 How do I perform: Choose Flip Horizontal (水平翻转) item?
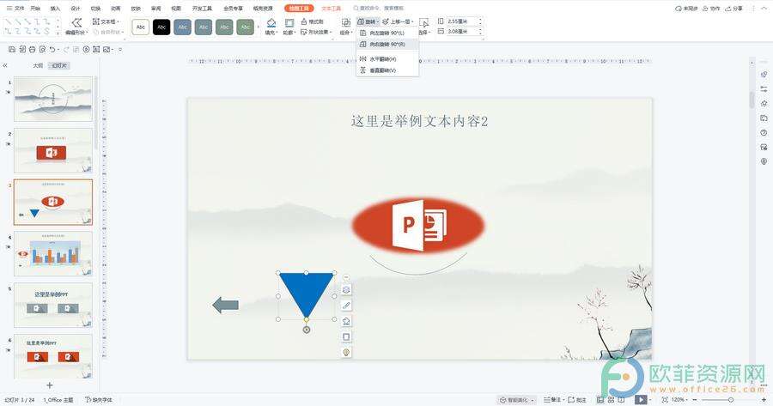pos(387,59)
